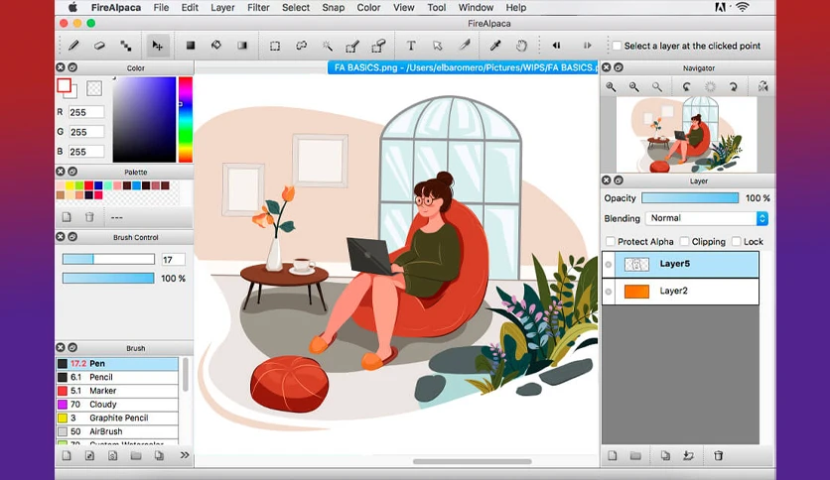This screenshot has height=480, width=830.
Task: Zoom in using Navigator magnifier icon
Action: 611,86
